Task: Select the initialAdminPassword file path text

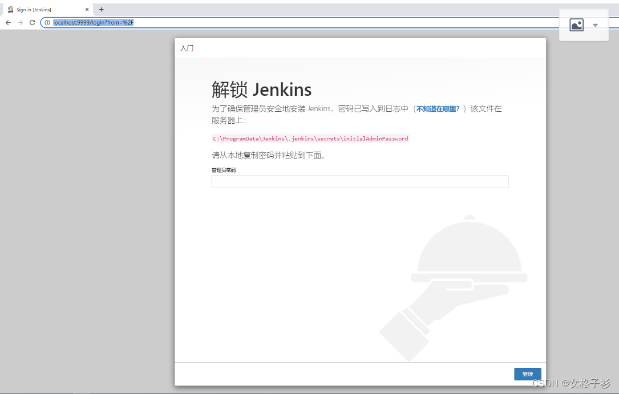Action: click(x=311, y=139)
